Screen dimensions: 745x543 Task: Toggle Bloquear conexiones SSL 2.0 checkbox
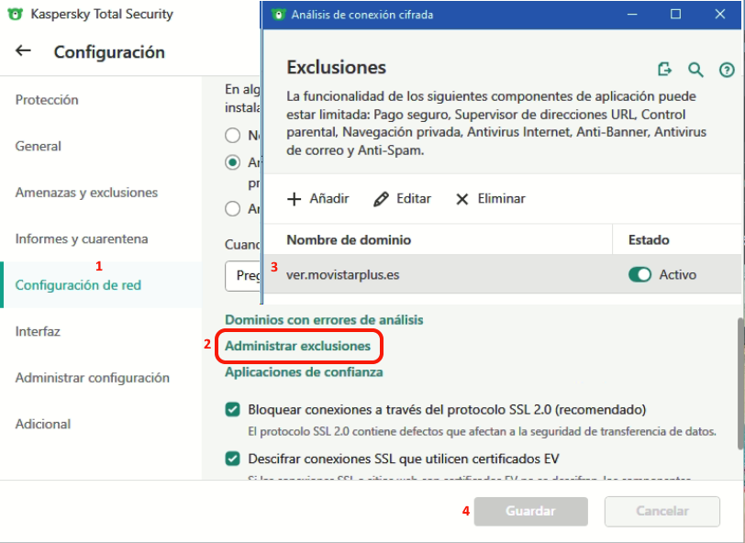[232, 409]
